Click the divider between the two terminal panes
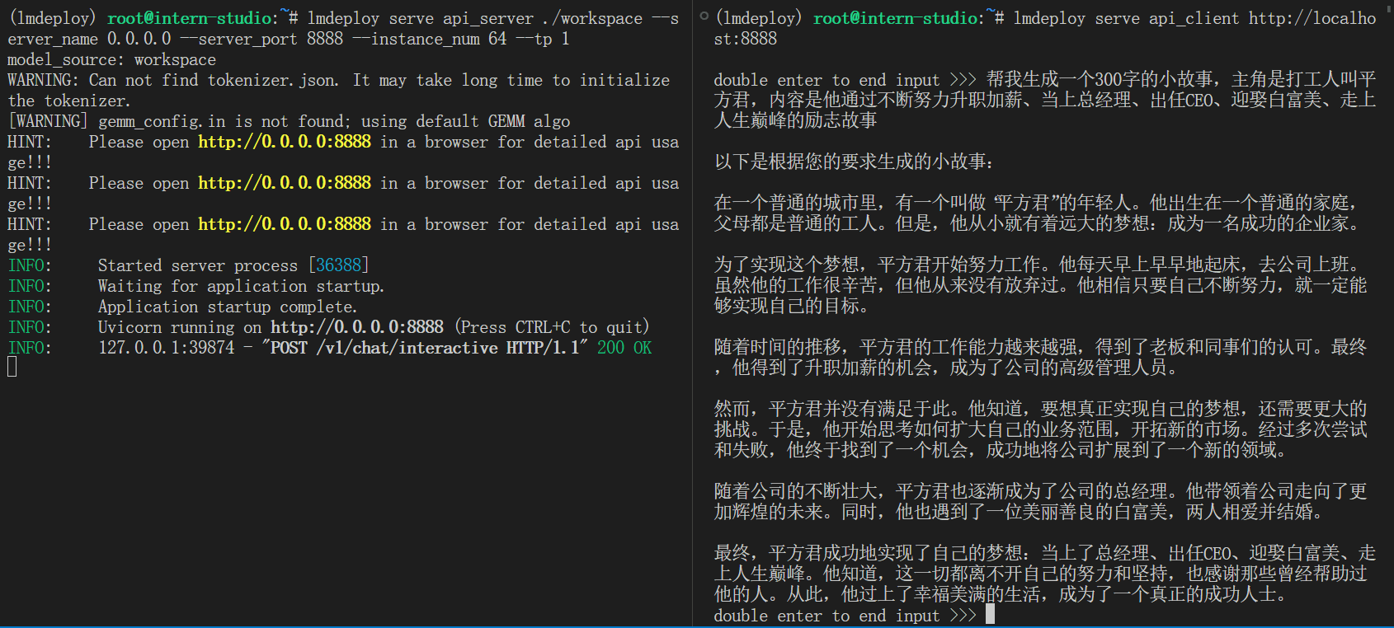 pos(693,313)
